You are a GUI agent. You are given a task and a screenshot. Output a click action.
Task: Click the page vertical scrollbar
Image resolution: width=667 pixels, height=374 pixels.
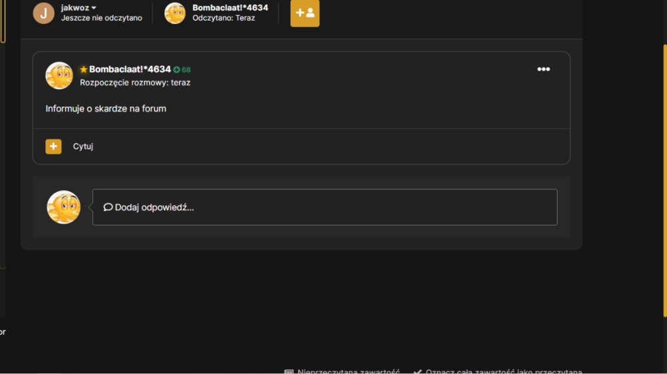[x=665, y=181]
